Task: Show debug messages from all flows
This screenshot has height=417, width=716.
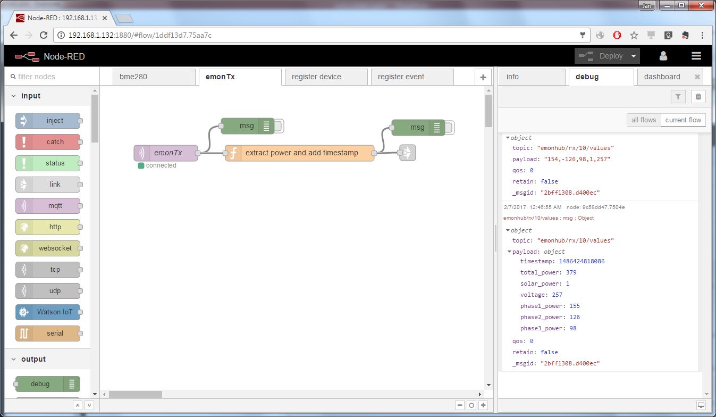Action: tap(644, 120)
